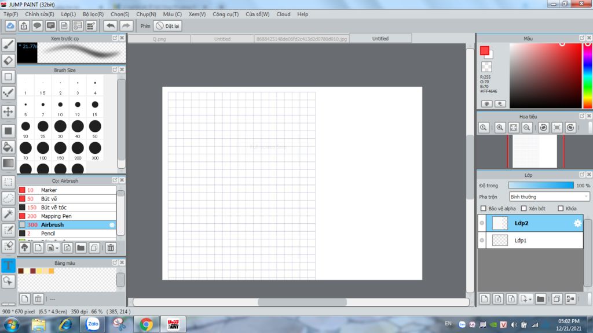
Task: Choose brush size 12
Action: click(78, 107)
